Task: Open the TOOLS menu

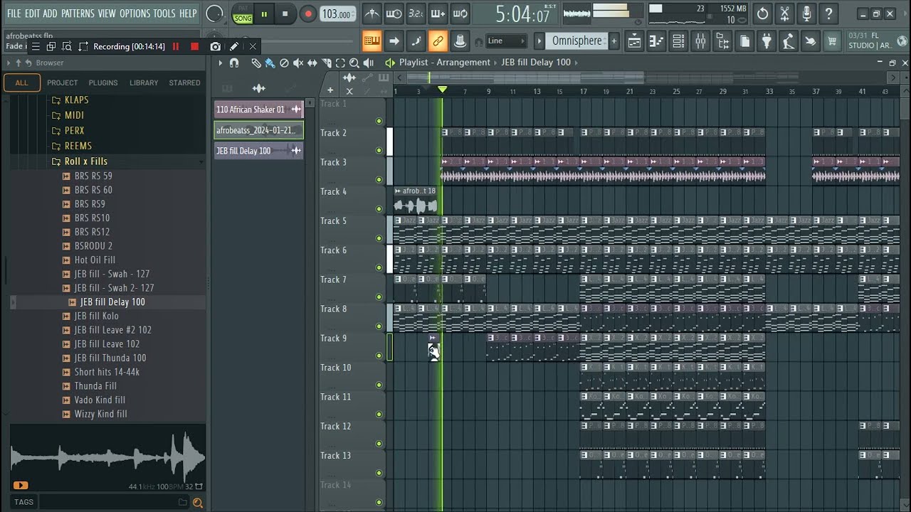Action: pyautogui.click(x=164, y=14)
